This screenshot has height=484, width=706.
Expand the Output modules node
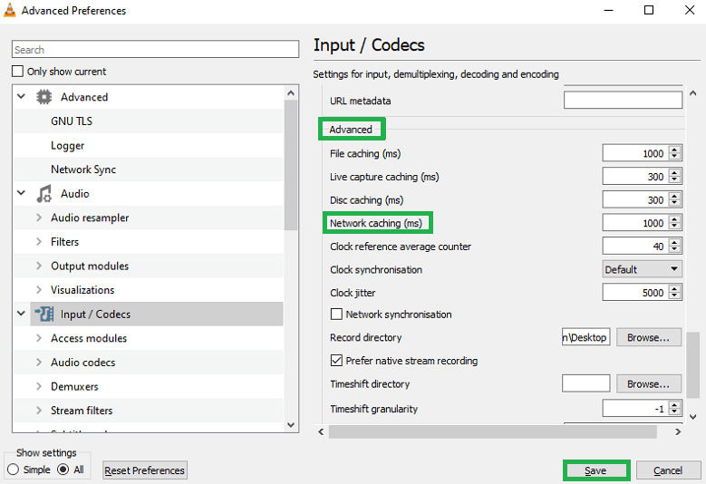[39, 266]
